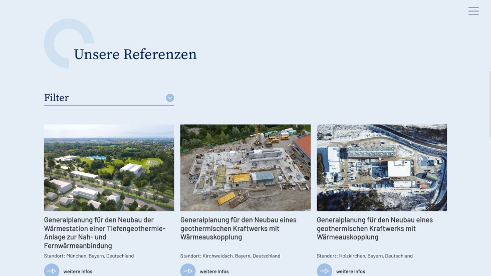This screenshot has width=491, height=276.
Task: Open 'weitere Infos' for the Holzkirchen project
Action: pos(350,271)
